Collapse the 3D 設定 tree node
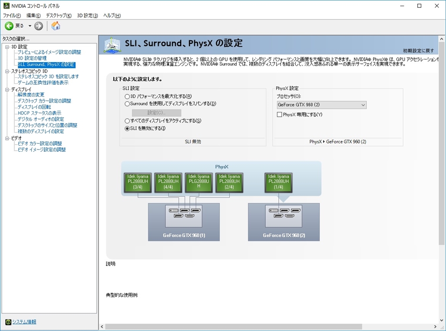This screenshot has width=446, height=331. pyautogui.click(x=7, y=47)
